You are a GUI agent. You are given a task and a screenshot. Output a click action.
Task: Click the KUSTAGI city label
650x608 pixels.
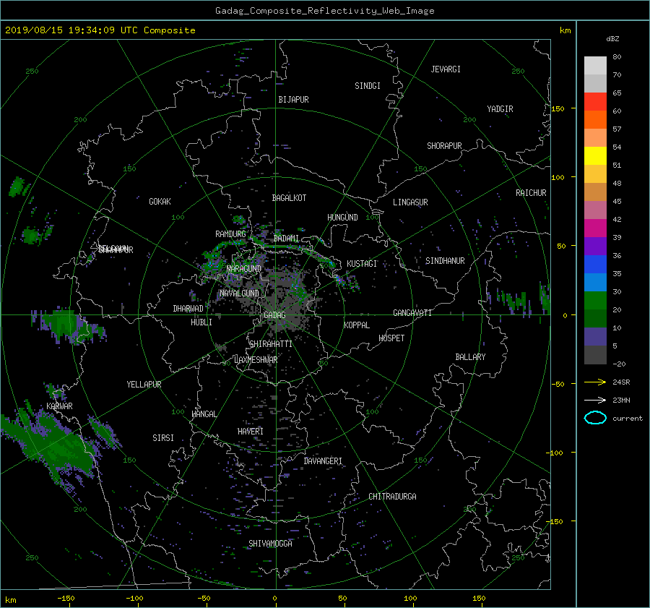[x=362, y=264]
